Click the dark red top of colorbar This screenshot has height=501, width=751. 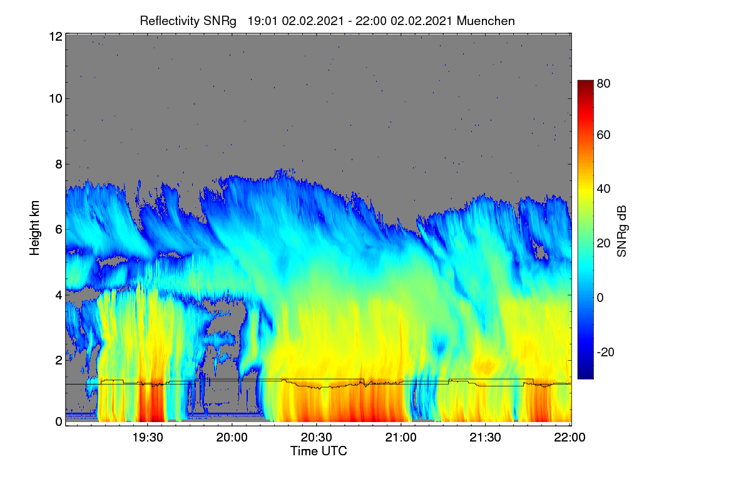[585, 86]
